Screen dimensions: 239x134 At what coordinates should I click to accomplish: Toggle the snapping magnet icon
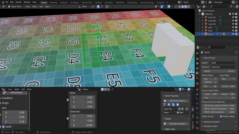tap(98, 7)
